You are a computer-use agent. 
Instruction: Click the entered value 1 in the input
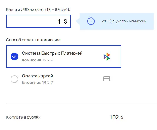(x=59, y=21)
